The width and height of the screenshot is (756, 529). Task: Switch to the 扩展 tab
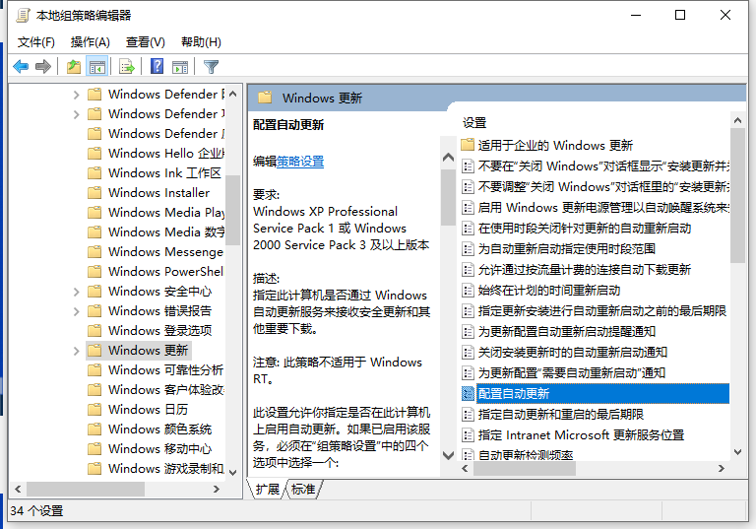tap(267, 490)
